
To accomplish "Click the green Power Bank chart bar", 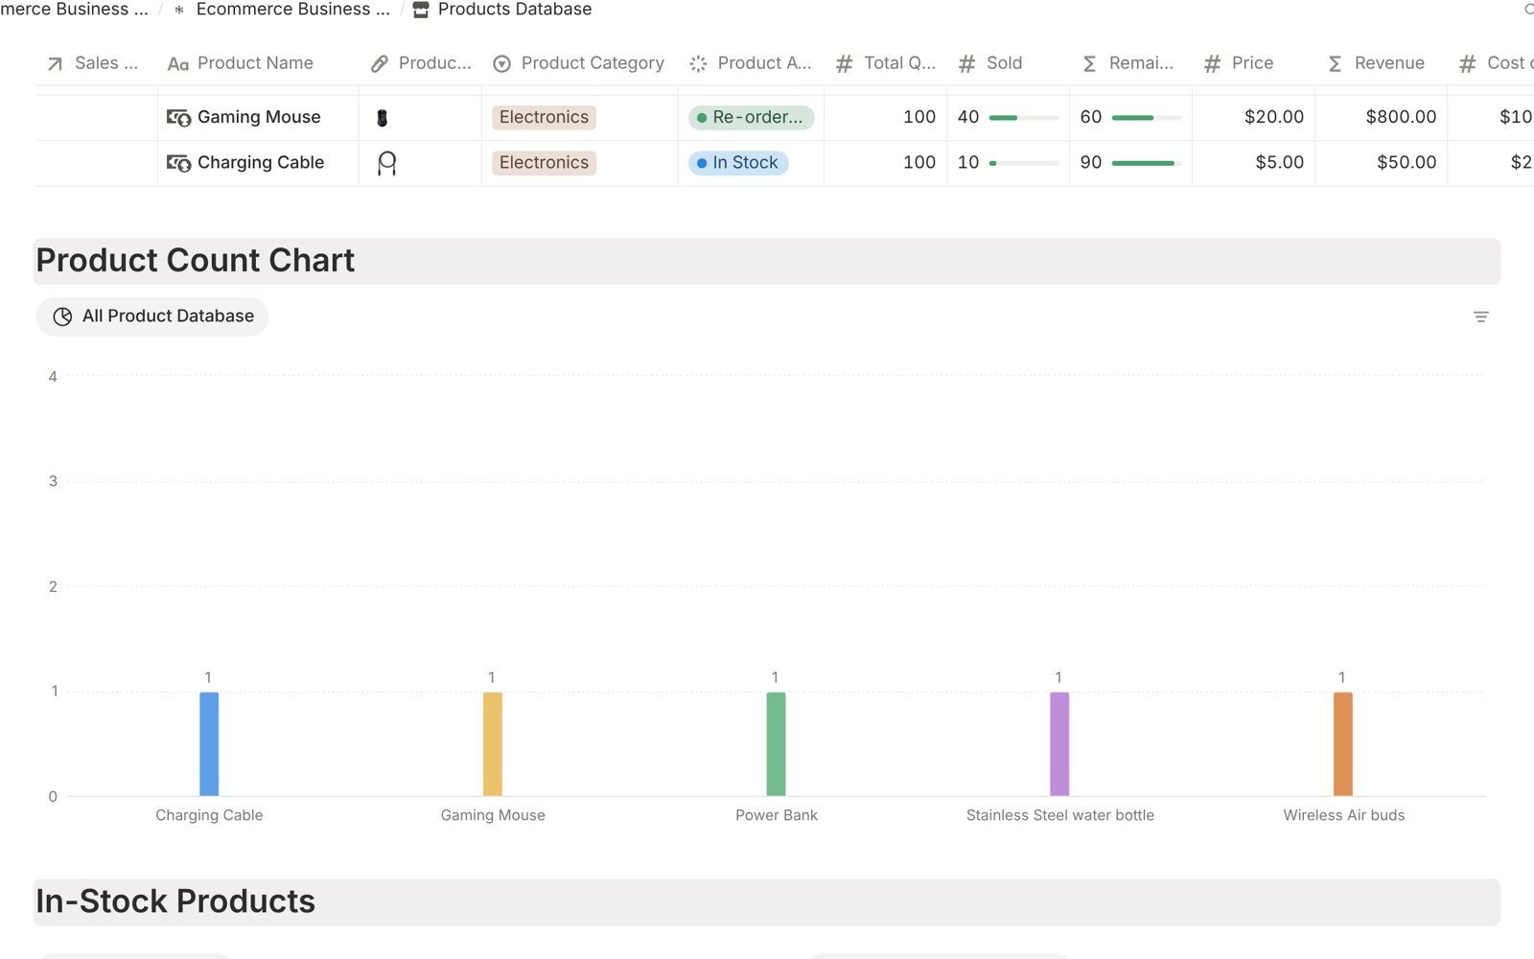I will tap(777, 744).
